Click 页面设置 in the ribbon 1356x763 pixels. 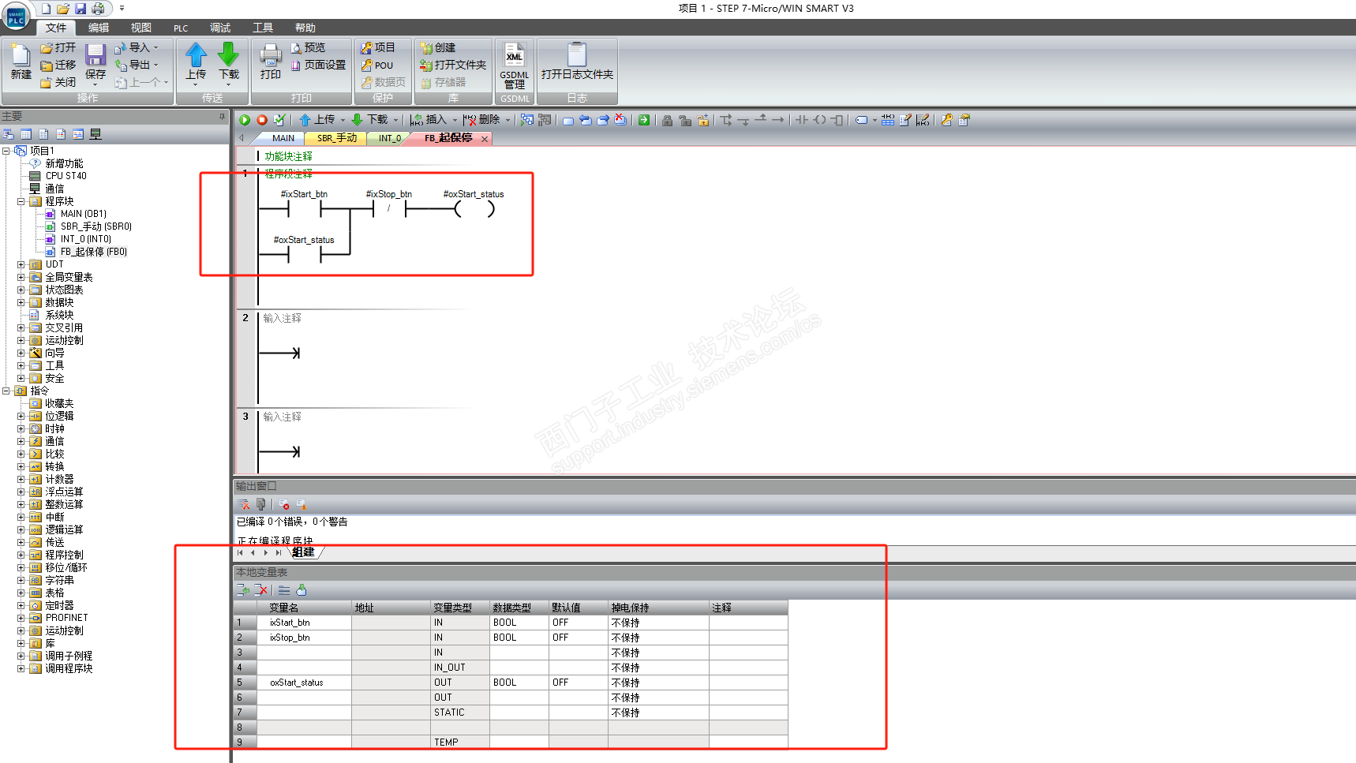(x=319, y=65)
